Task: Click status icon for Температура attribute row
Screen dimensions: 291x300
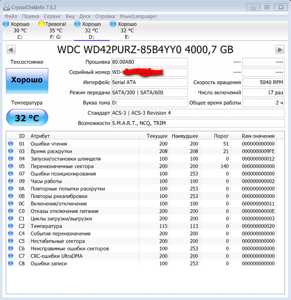Action: click(11, 226)
